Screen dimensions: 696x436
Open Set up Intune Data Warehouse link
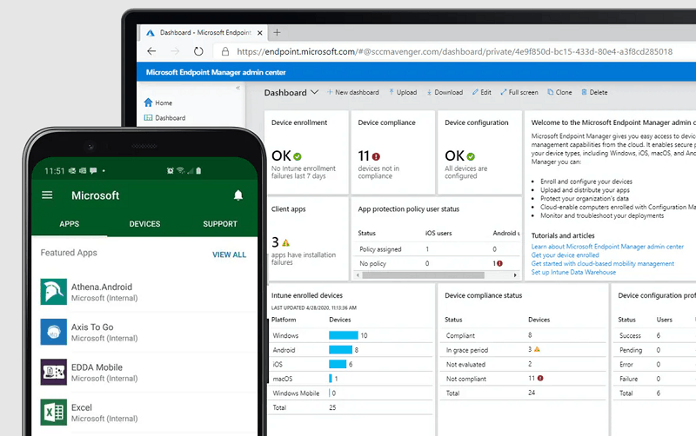pos(573,272)
